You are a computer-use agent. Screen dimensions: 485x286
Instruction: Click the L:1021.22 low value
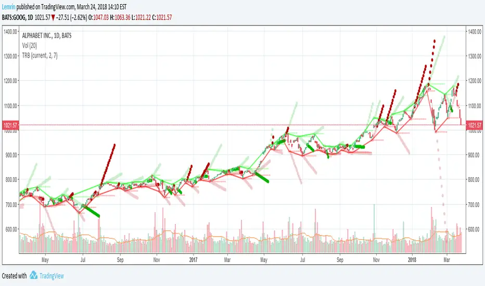tap(141, 17)
